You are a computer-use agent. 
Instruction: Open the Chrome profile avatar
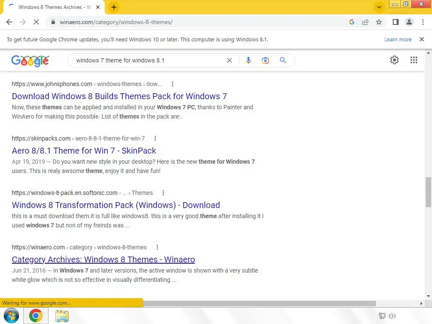pyautogui.click(x=409, y=22)
